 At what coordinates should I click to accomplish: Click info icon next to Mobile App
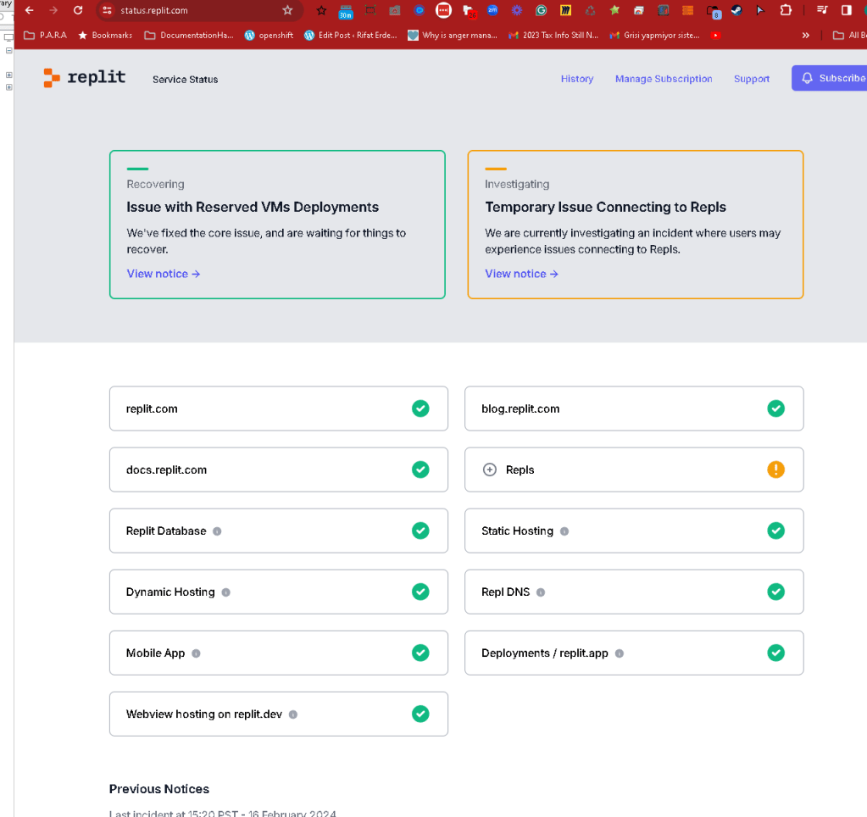196,653
